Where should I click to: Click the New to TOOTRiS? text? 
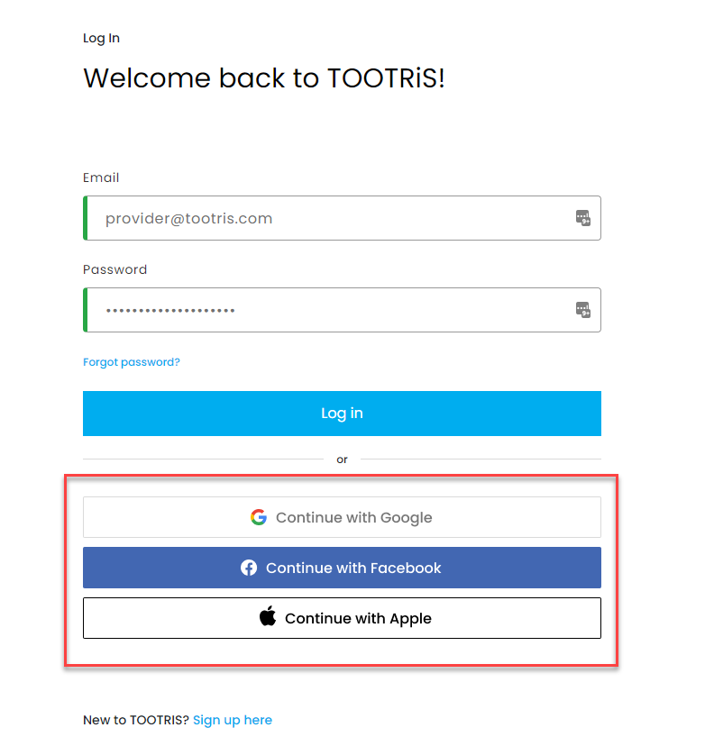(135, 720)
